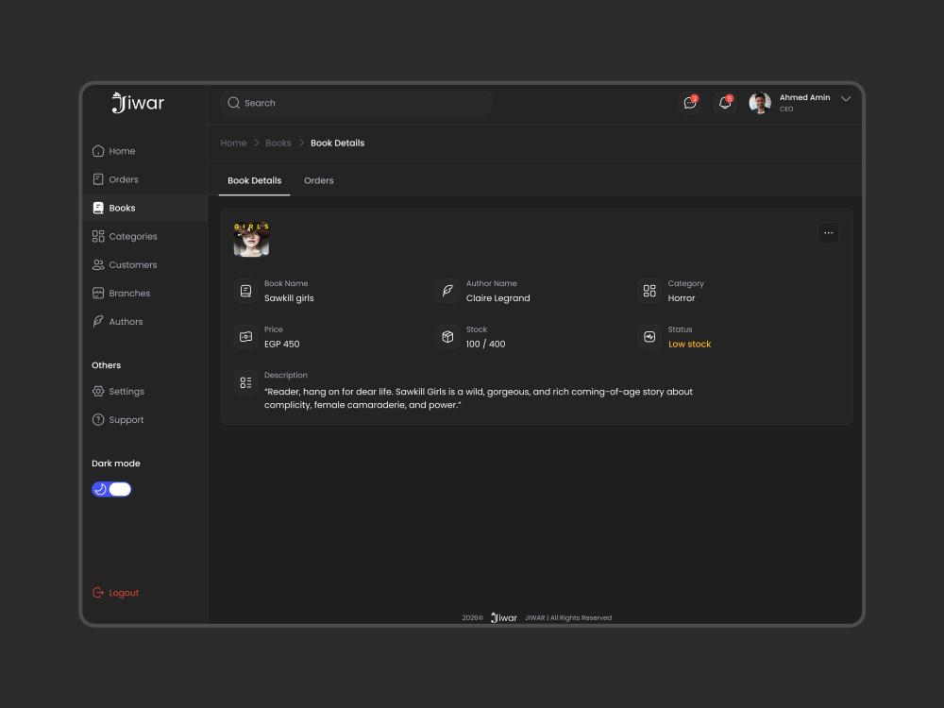Screen dimensions: 944x708
Task: Open the Settings gear icon
Action: (98, 392)
